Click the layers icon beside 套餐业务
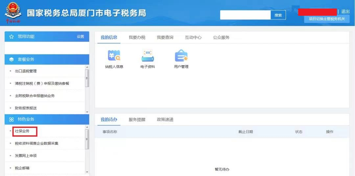The width and height of the screenshot is (355, 176). coord(12,59)
